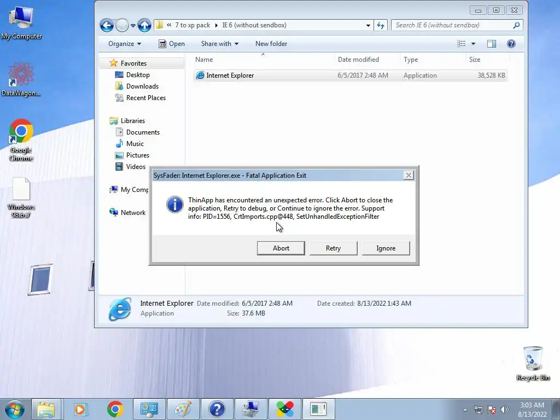Click IE 6 (without sendbox) breadcrumb
Image resolution: width=560 pixels, height=420 pixels.
click(x=254, y=25)
